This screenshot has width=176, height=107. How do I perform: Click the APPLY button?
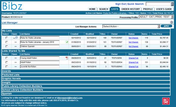166,26
